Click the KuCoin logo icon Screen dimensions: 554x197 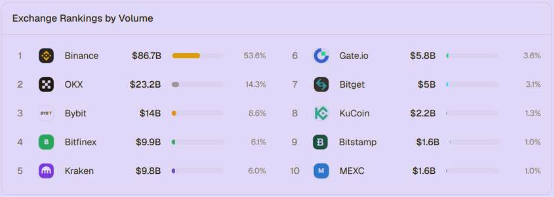click(x=321, y=113)
